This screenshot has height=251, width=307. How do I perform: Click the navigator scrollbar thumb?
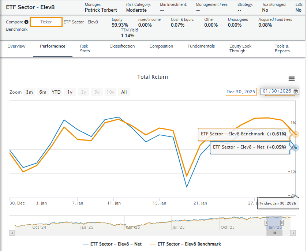(274, 233)
